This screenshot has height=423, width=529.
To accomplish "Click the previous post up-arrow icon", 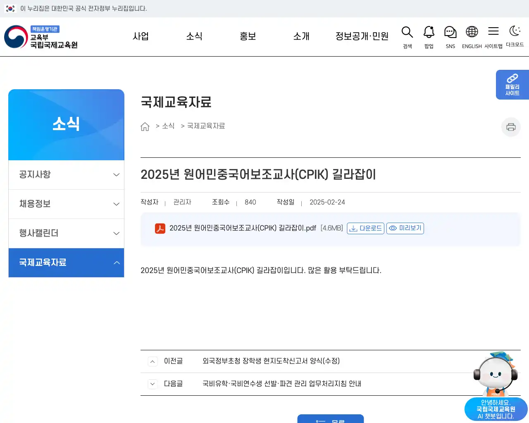I will tap(153, 361).
